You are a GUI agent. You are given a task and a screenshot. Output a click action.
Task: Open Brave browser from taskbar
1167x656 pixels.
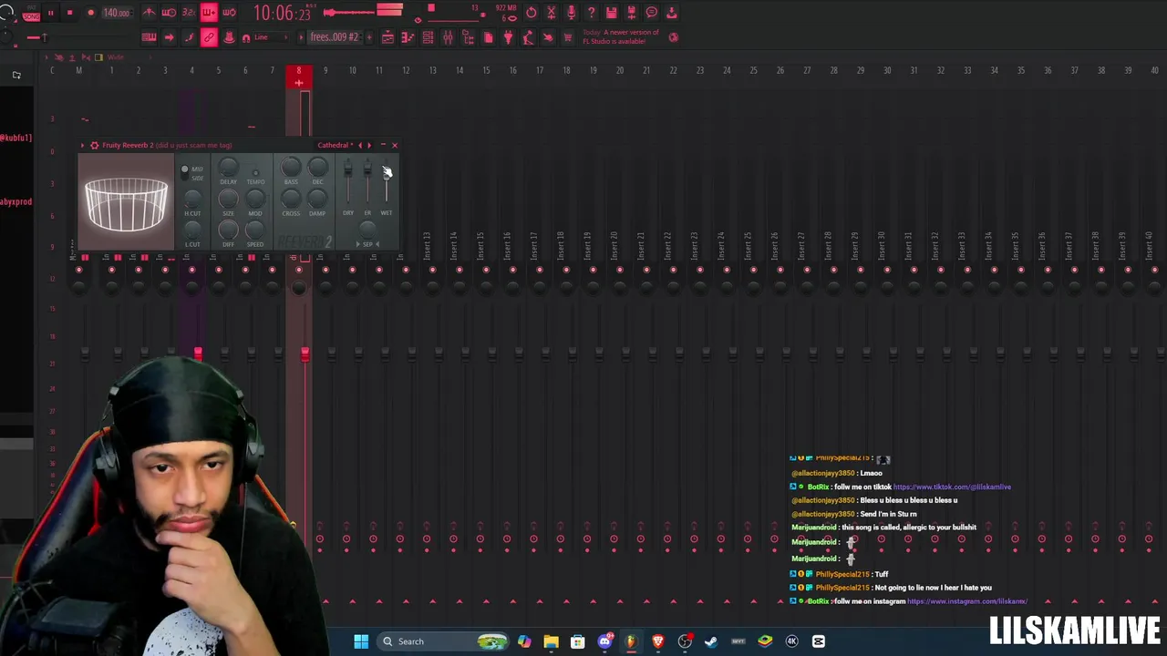[658, 641]
